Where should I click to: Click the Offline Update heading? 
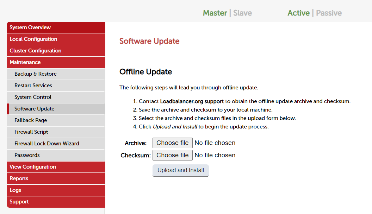146,71
